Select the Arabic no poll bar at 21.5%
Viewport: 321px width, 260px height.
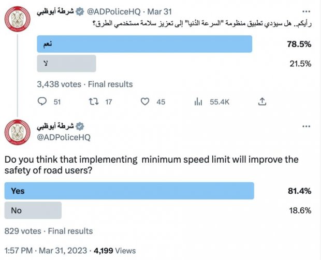click(66, 63)
